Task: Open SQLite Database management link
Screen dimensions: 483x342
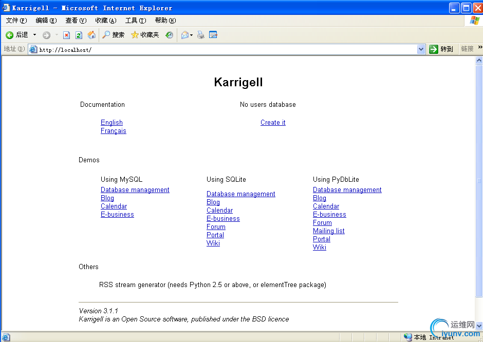Action: (241, 194)
